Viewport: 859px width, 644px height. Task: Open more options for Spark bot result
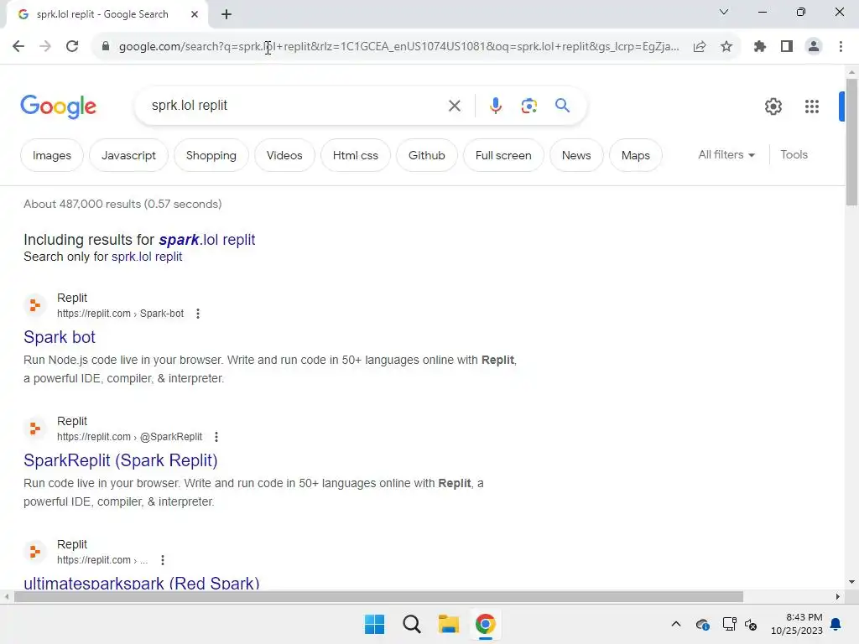[198, 314]
